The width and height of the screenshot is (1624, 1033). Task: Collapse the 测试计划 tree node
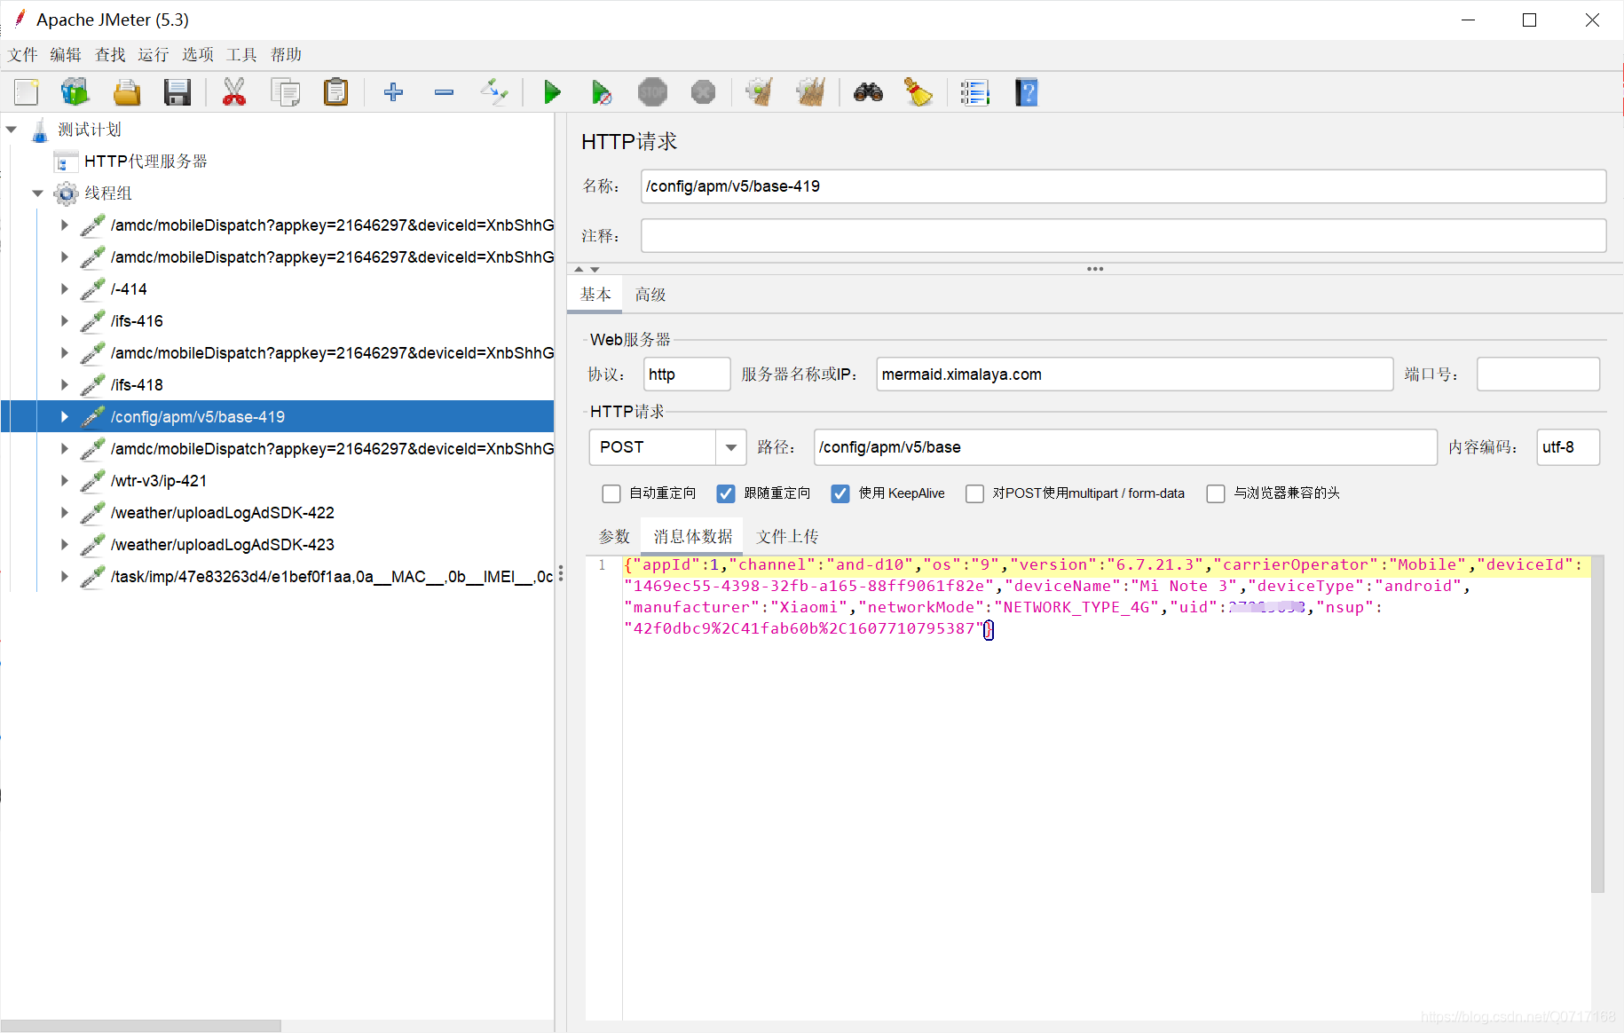(x=12, y=130)
